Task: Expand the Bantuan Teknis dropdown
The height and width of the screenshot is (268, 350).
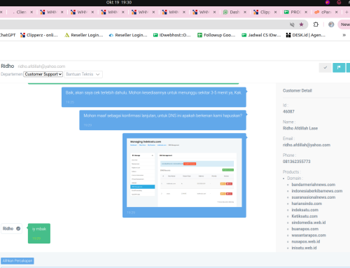Action: (83, 74)
